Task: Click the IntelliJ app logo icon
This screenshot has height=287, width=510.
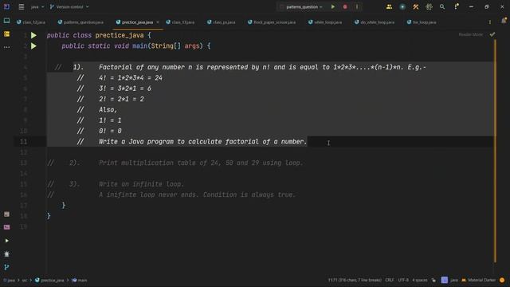Action: tap(6, 6)
